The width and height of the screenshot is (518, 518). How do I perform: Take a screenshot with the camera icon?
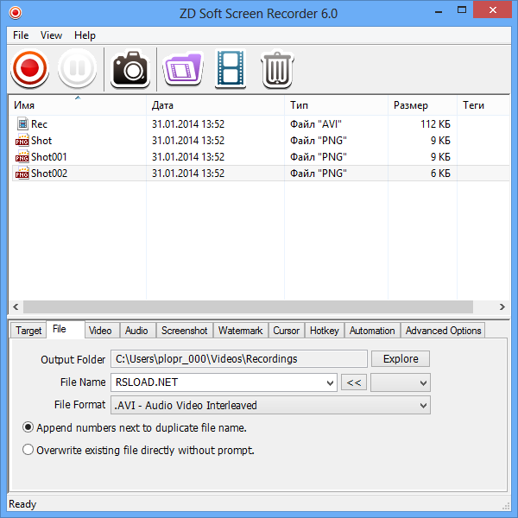point(130,69)
